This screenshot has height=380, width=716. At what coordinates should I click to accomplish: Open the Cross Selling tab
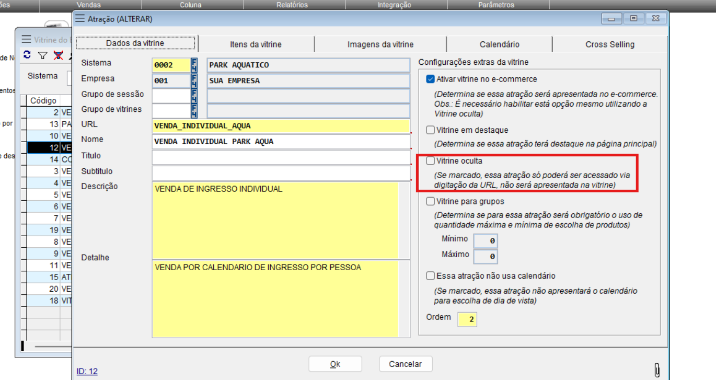609,44
